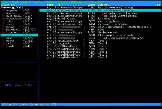The image size is (162, 109).
Task: Click the To column header
Action: coord(59,5)
